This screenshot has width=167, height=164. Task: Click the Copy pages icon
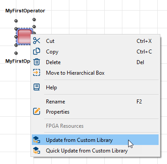(37, 51)
